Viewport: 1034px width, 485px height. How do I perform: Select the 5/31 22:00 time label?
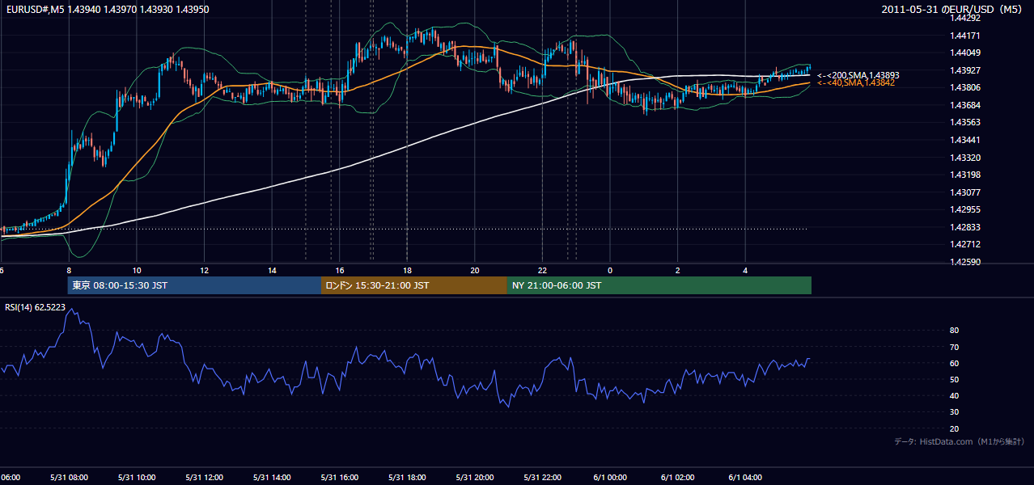click(x=541, y=478)
